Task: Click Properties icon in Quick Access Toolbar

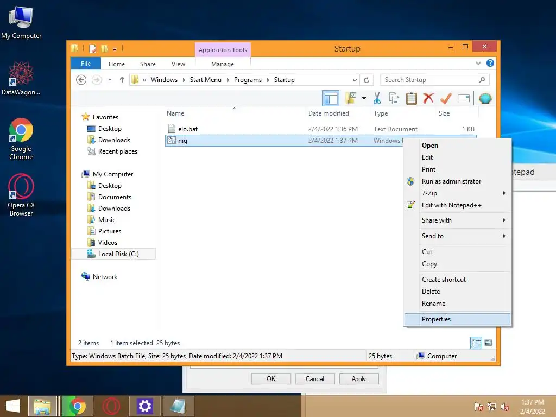Action: pos(92,48)
